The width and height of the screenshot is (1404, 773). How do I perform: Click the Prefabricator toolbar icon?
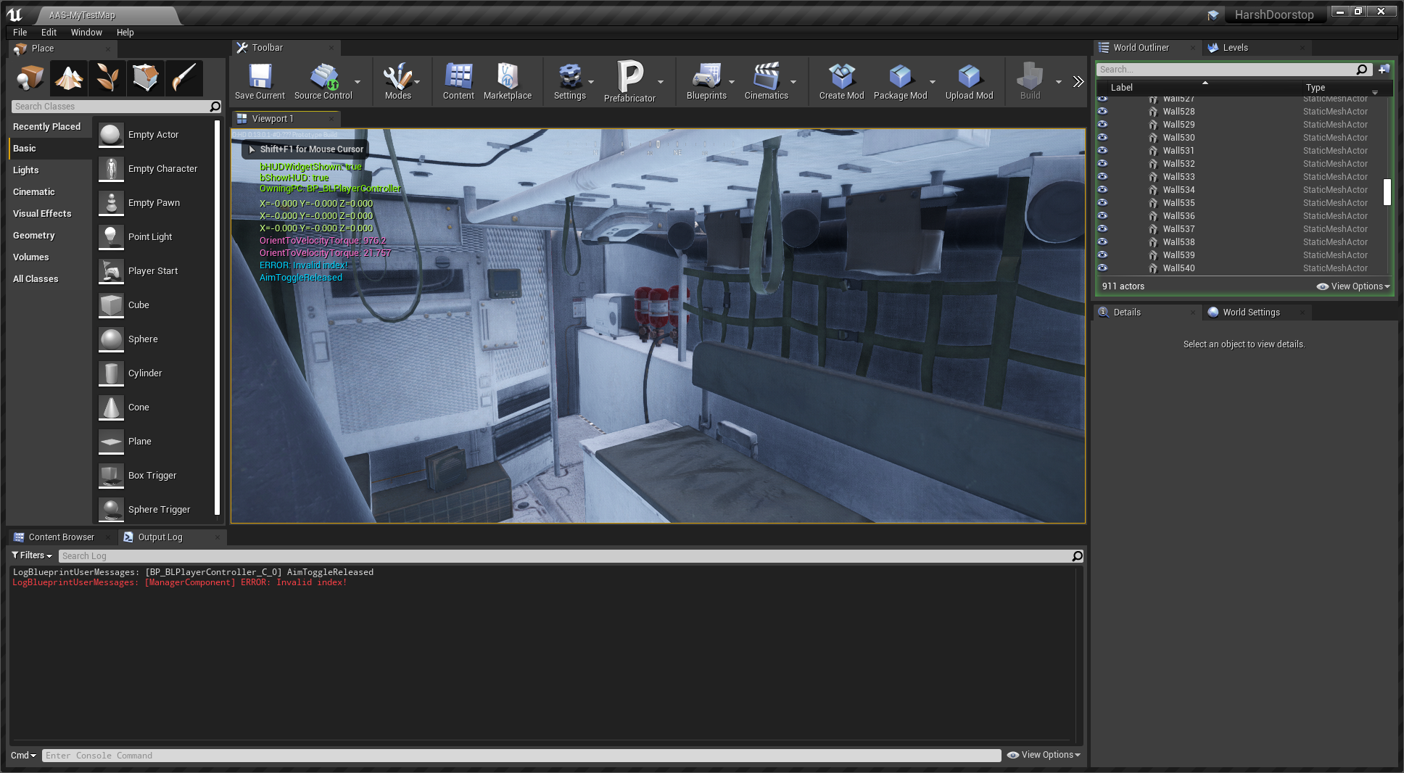click(629, 78)
